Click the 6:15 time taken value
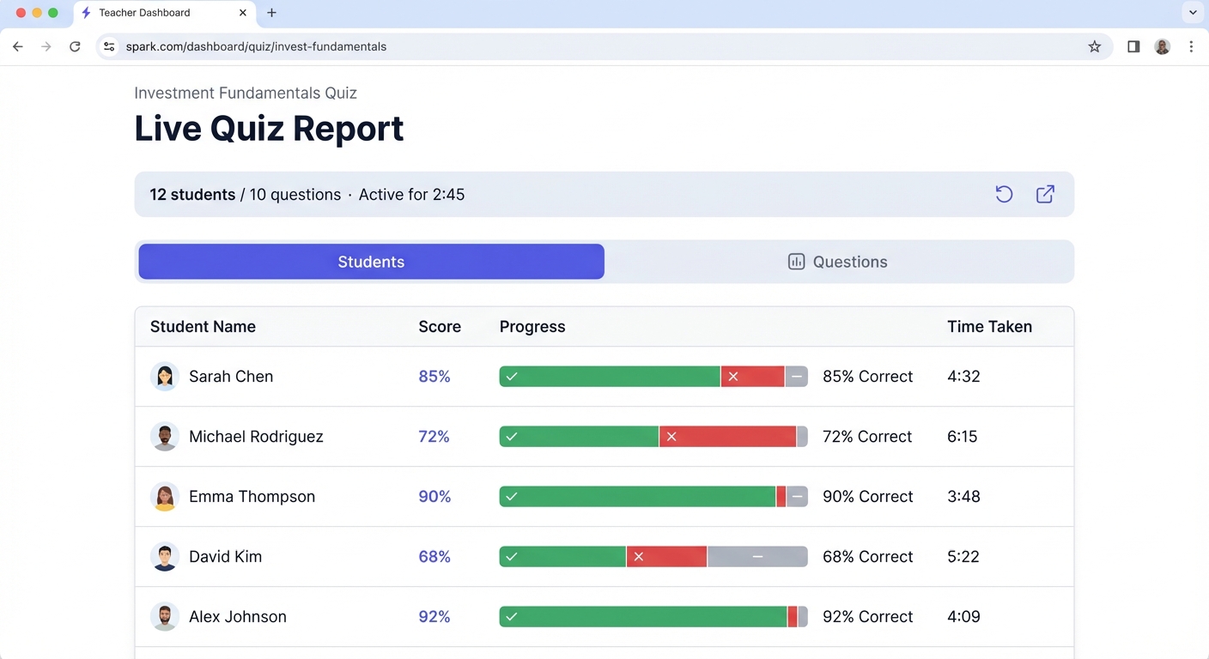This screenshot has width=1209, height=659. pyautogui.click(x=963, y=437)
